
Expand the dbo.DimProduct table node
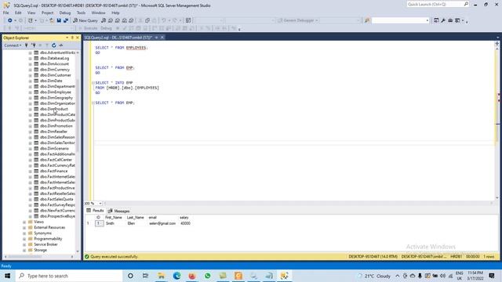[31, 109]
